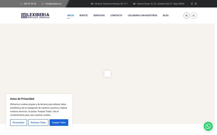Visit the BLOG menu item
Image resolution: width=217 pixels, height=135 pixels.
tap(166, 15)
